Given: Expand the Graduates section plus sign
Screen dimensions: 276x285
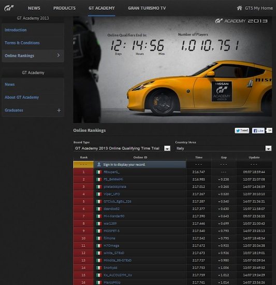Looking at the screenshot, I should 59,110.
